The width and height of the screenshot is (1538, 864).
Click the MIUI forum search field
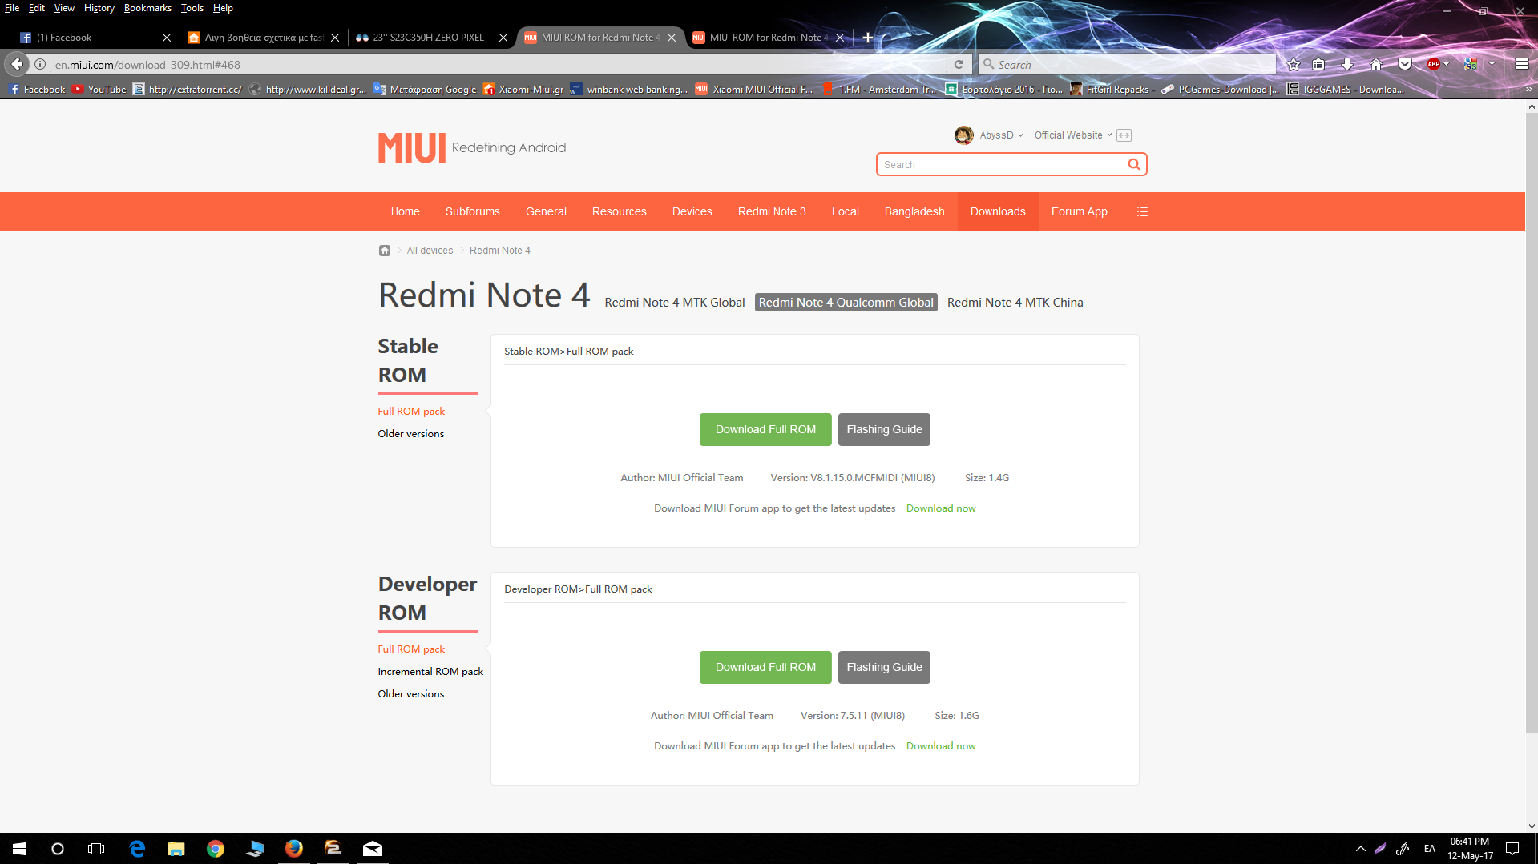(1002, 164)
